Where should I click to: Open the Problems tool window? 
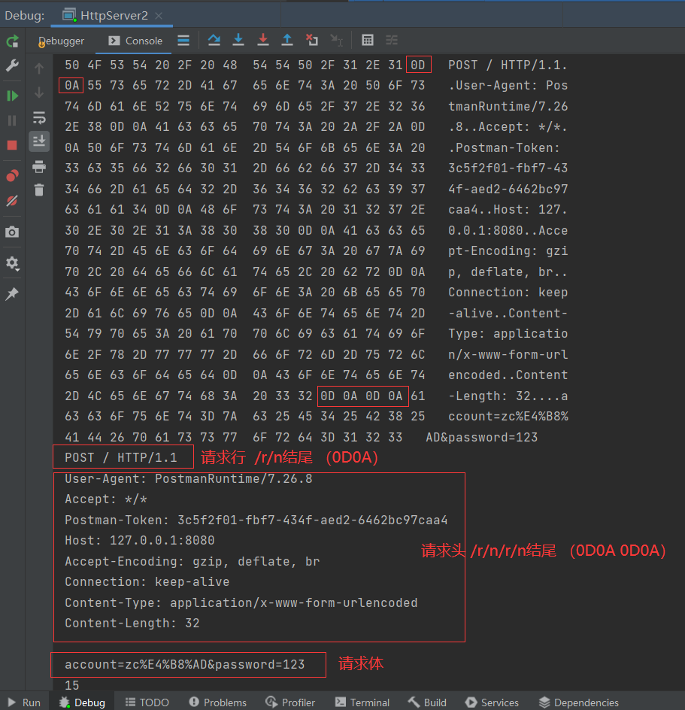(x=218, y=702)
